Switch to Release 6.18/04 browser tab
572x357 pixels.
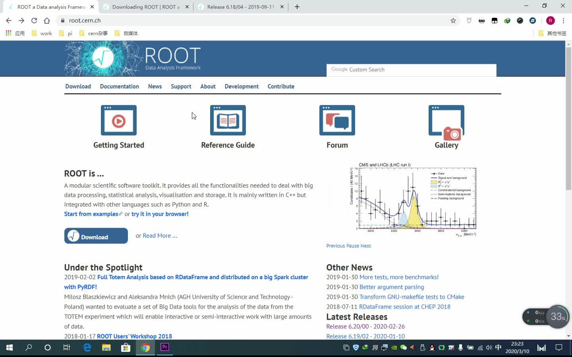click(x=241, y=7)
